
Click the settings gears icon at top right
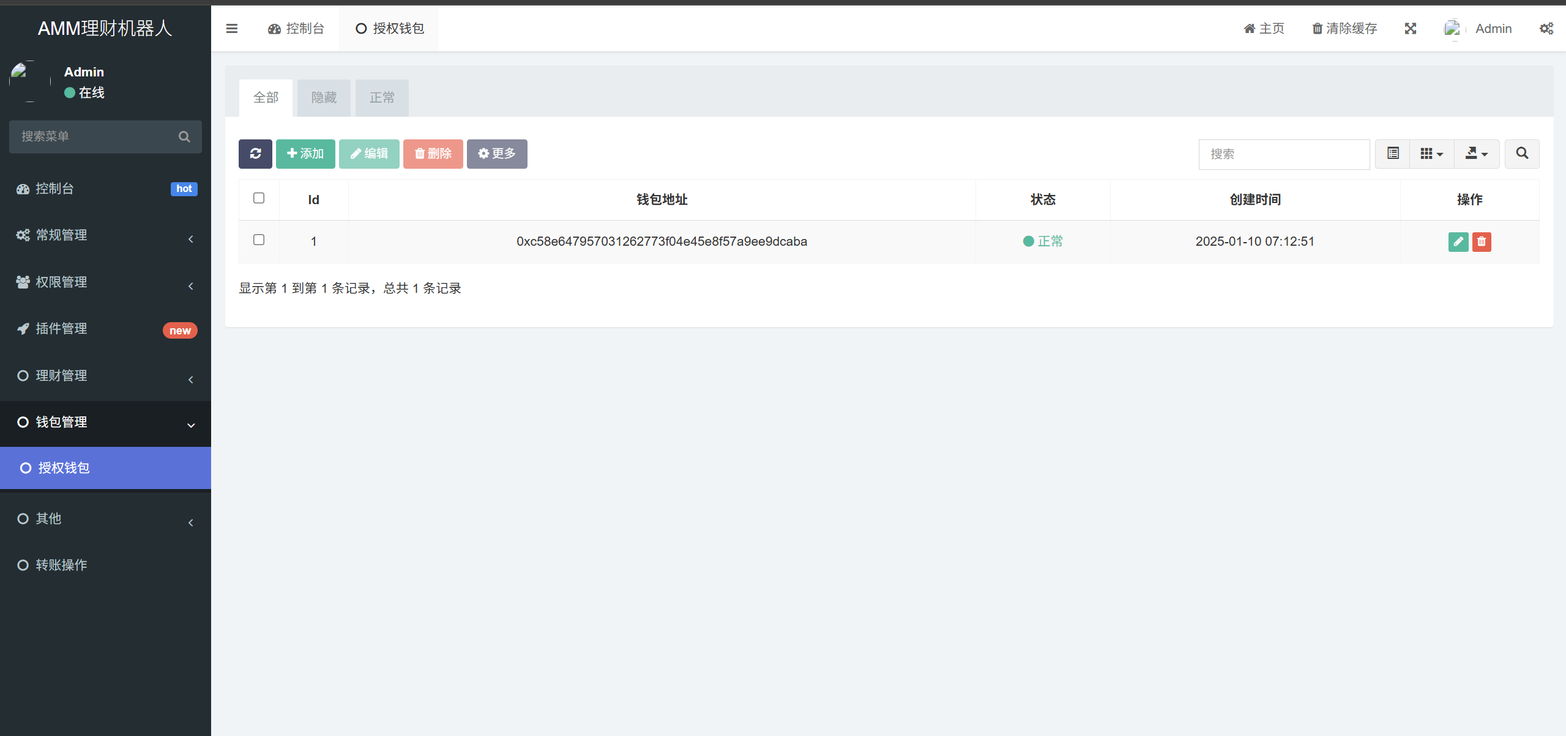(x=1546, y=29)
